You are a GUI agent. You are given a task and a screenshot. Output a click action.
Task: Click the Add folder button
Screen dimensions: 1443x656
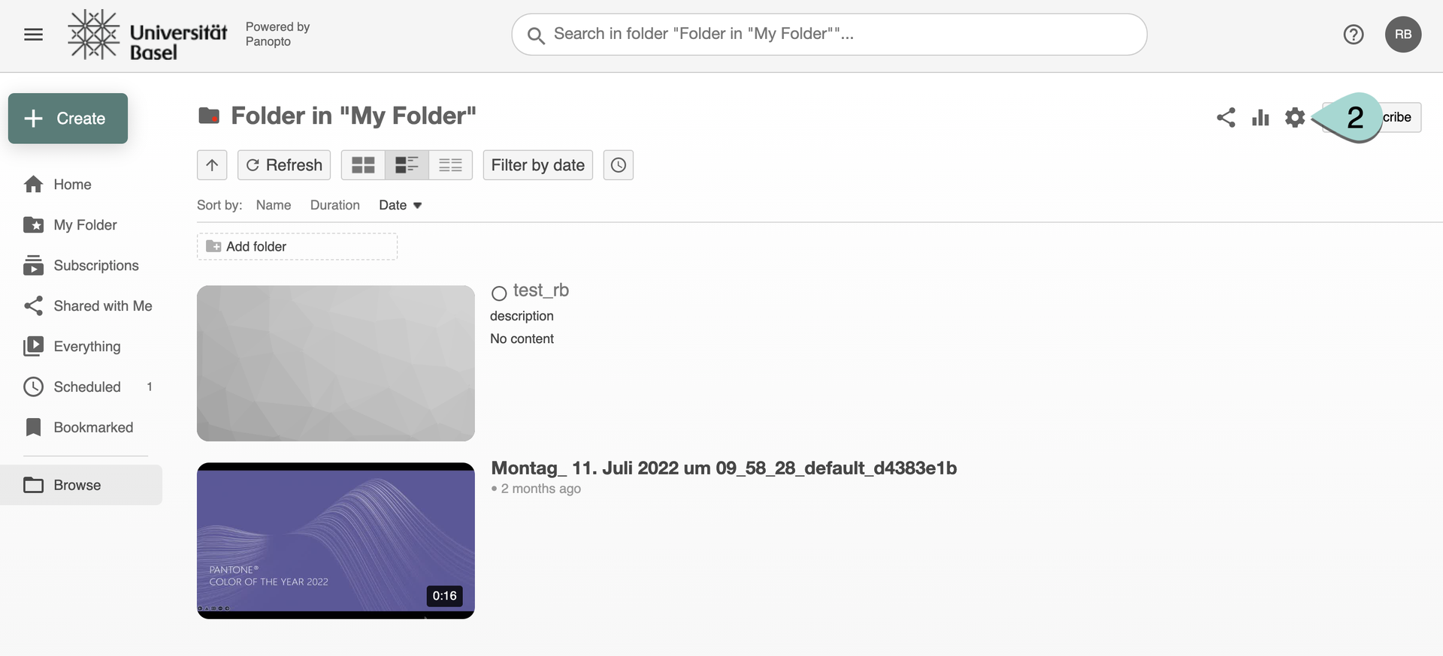point(297,246)
